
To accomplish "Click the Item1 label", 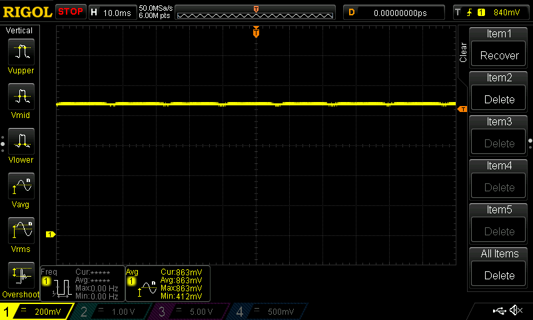I will (x=498, y=33).
